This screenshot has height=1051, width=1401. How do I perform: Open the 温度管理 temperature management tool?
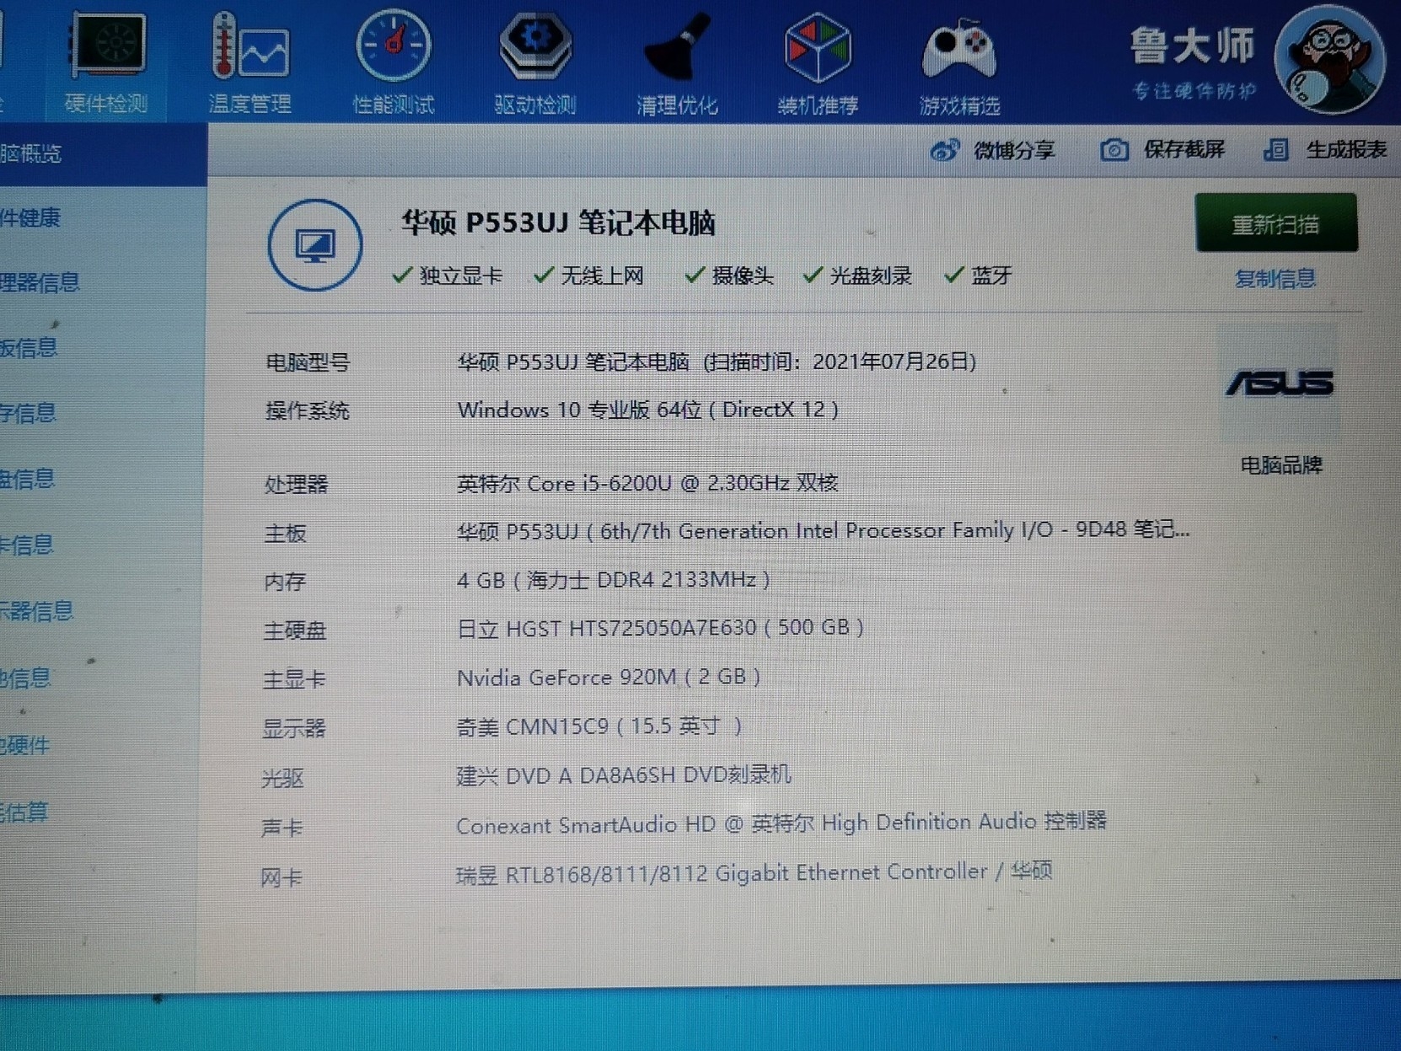(250, 63)
